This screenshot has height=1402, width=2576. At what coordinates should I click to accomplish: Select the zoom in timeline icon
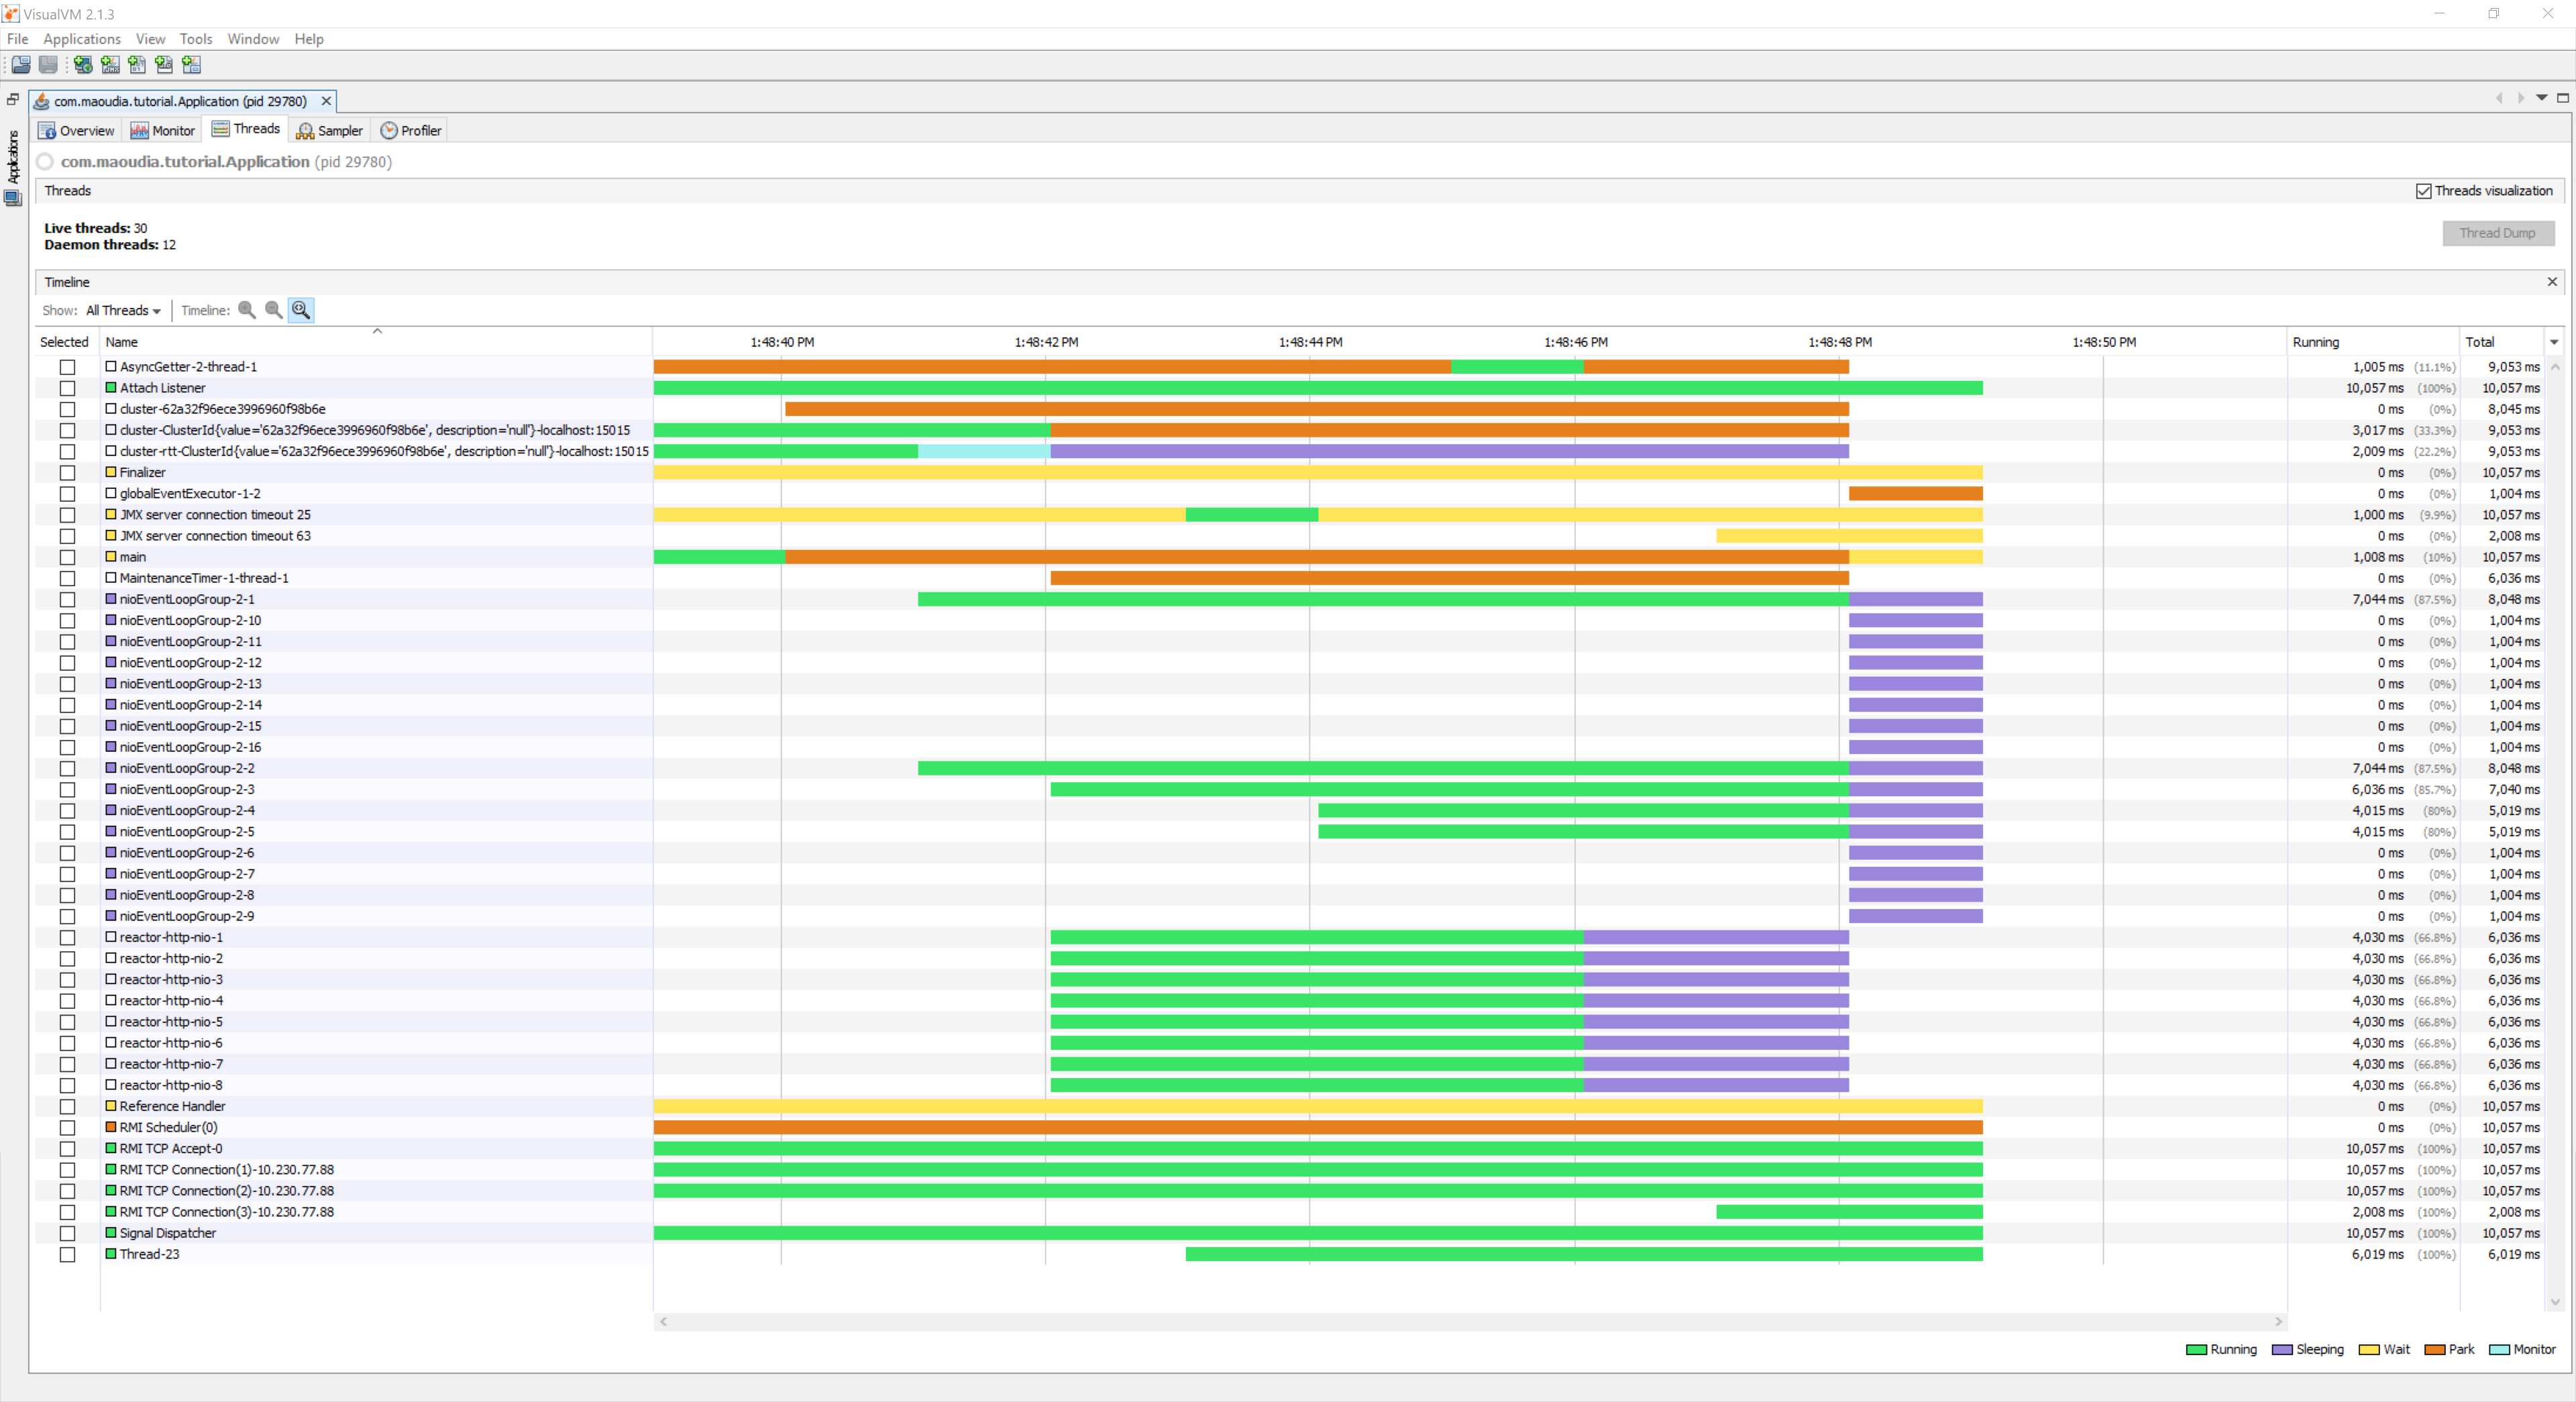pyautogui.click(x=249, y=309)
